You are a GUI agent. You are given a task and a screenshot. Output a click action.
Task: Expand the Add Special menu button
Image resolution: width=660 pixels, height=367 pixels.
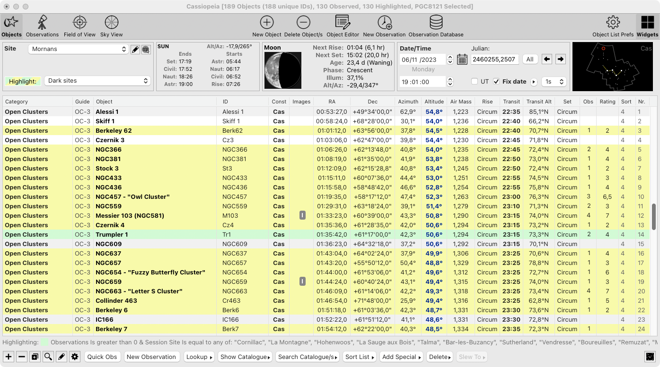401,357
